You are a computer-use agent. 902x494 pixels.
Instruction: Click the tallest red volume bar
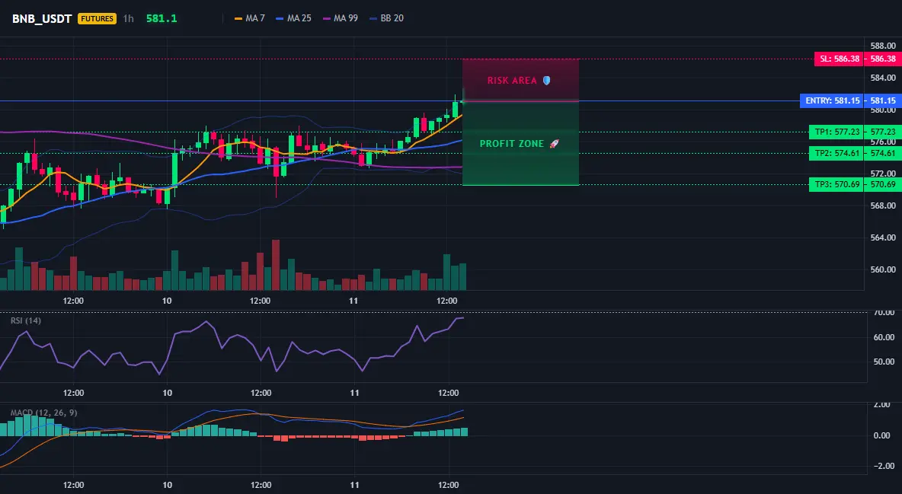pyautogui.click(x=276, y=265)
